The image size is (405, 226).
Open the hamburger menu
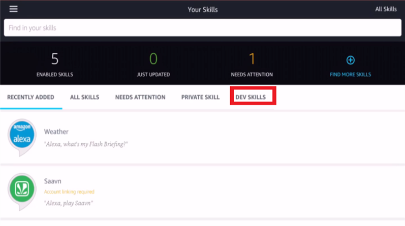tap(13, 9)
